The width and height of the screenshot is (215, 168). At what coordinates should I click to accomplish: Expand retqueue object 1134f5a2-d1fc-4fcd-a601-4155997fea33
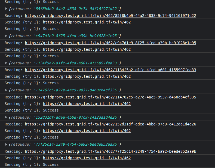6,63
